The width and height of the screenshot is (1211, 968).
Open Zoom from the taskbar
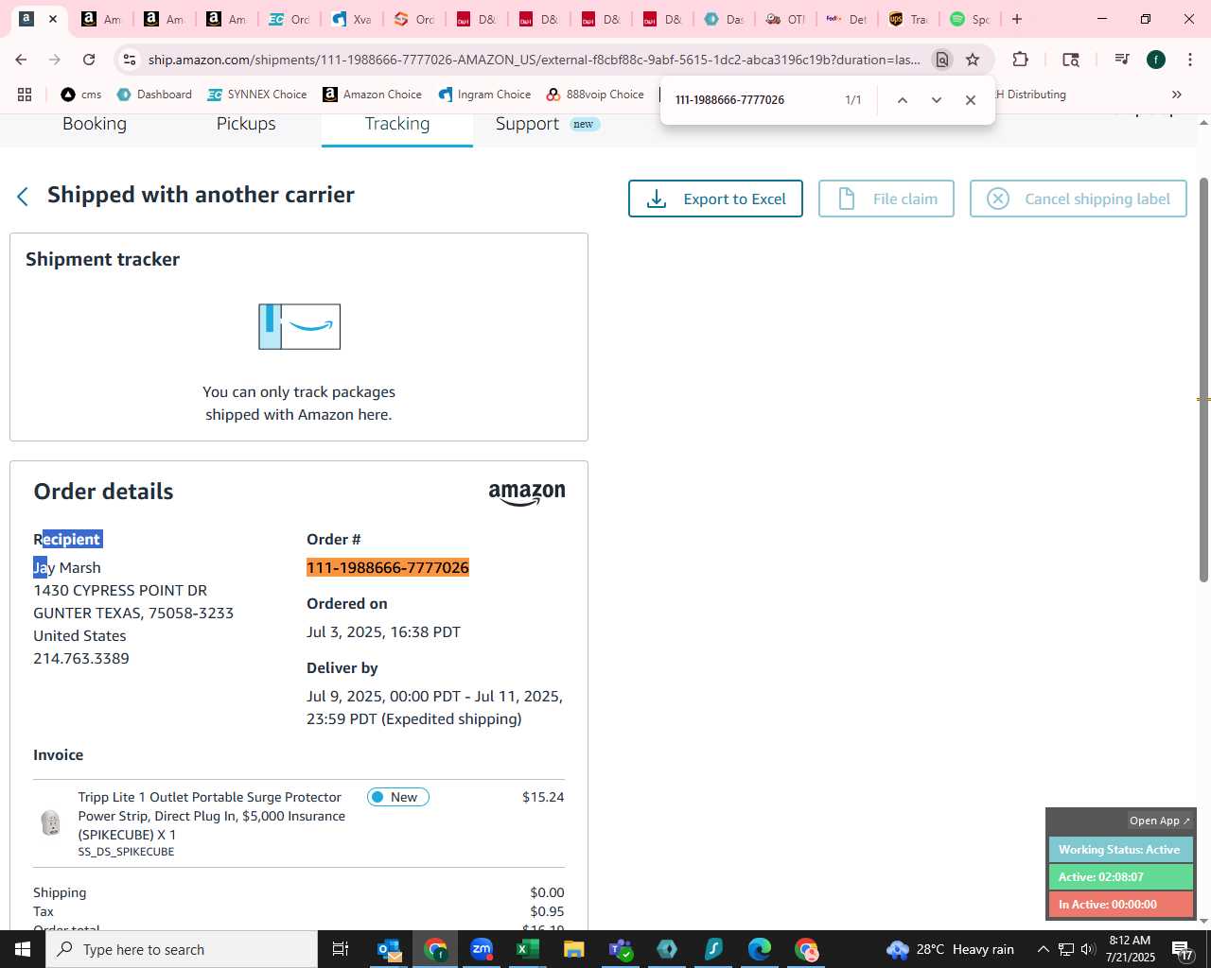(482, 949)
